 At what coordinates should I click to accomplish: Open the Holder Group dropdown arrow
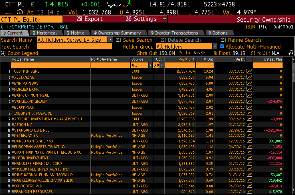(215, 47)
